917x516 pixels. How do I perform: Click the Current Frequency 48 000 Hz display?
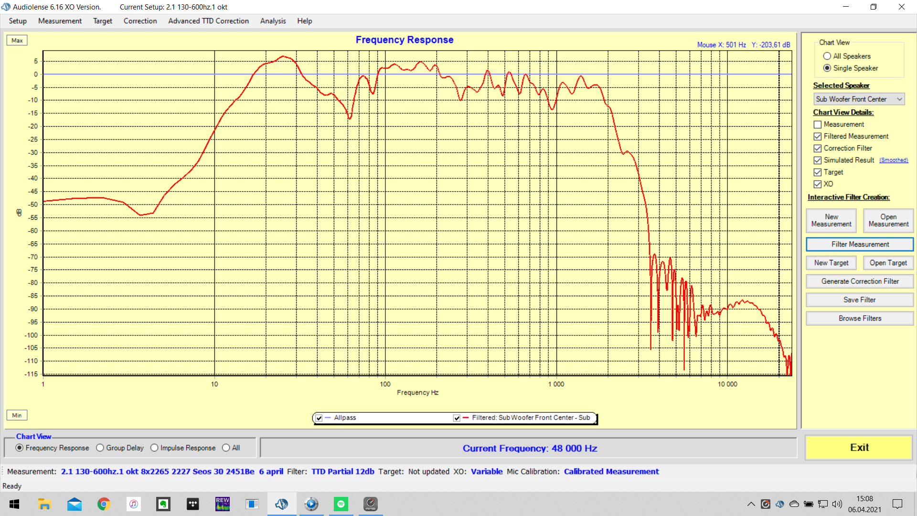click(530, 449)
